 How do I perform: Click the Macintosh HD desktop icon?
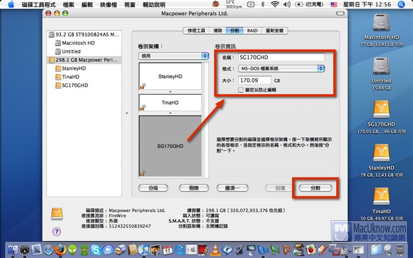[x=381, y=23]
